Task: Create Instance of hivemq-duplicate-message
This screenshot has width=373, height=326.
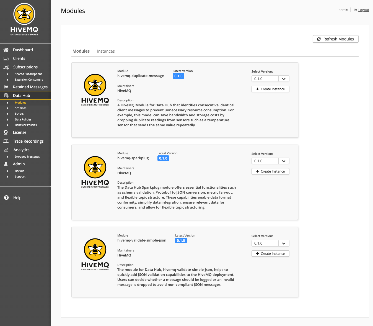Action: (270, 89)
